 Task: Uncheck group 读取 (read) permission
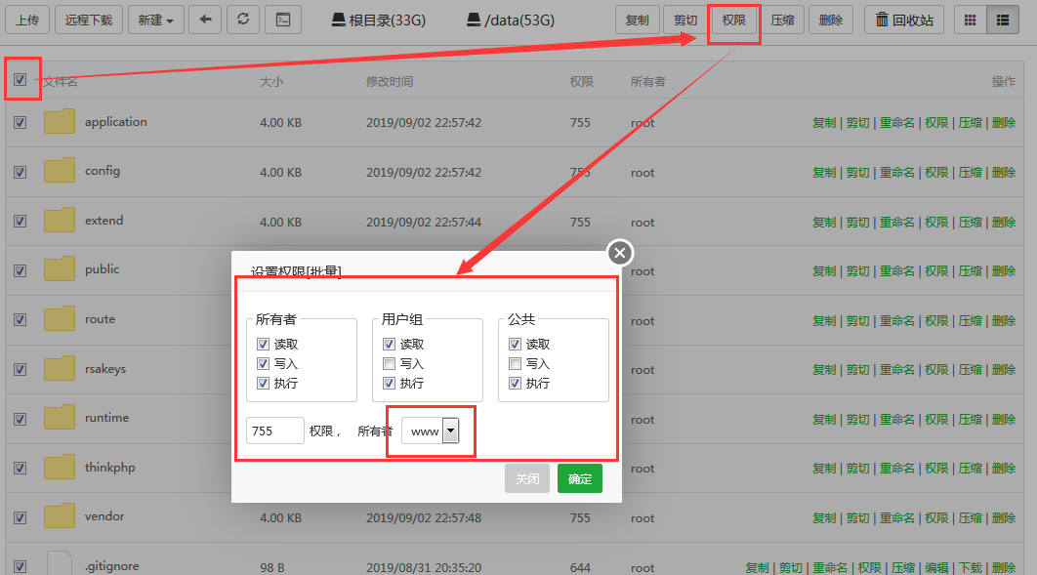point(389,344)
